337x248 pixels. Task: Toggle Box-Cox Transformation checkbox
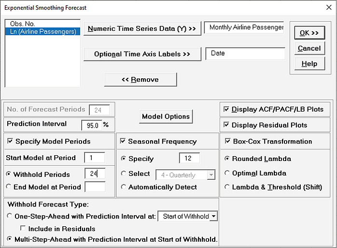(227, 141)
